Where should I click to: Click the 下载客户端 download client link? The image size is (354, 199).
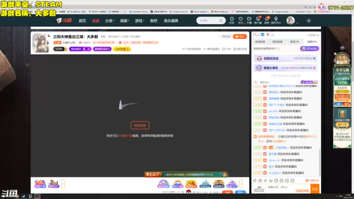coord(126,136)
